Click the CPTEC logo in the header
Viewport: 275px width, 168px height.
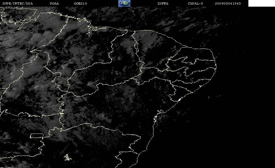pyautogui.click(x=124, y=3)
